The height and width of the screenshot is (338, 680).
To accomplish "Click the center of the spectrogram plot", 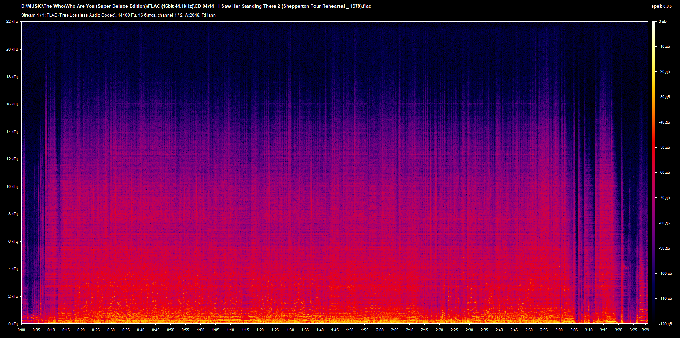I will 335,172.
